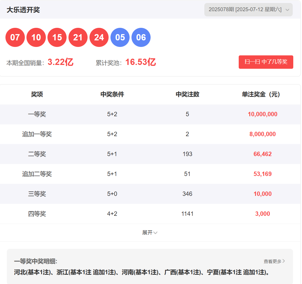The image size is (302, 284).
Task: Click the 5+0 winning condition cell
Action: pos(112,194)
